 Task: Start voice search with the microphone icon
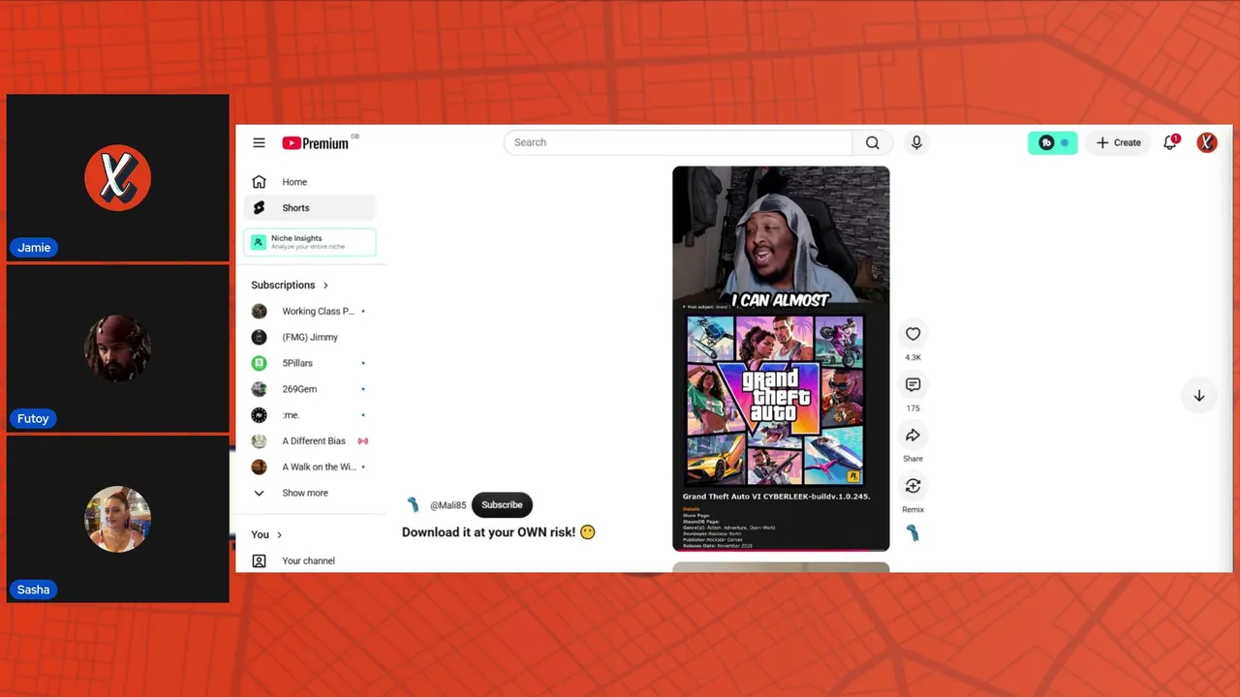click(x=916, y=142)
